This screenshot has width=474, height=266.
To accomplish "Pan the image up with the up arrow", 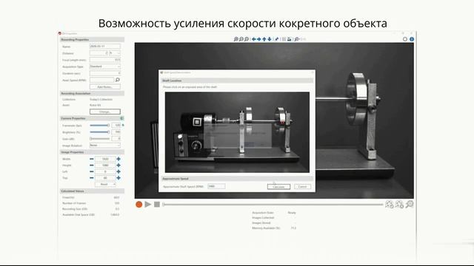I will (264, 39).
